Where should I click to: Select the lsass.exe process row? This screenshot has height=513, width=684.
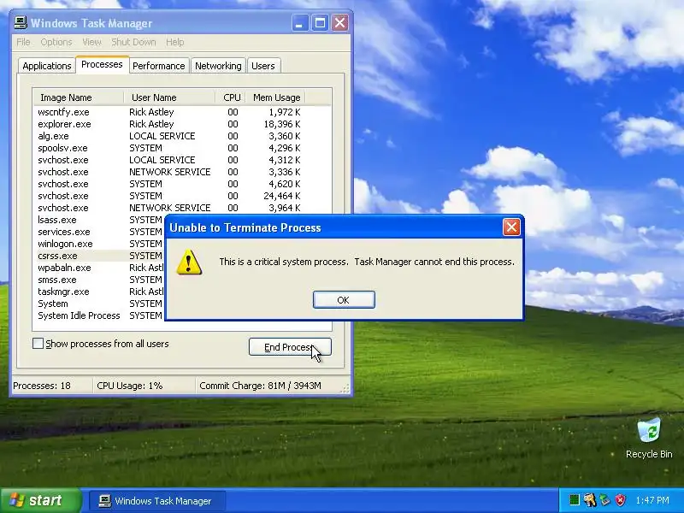point(99,220)
